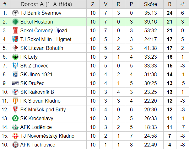Open the AFK Loděnice team link
189x149 pixels.
36,127
